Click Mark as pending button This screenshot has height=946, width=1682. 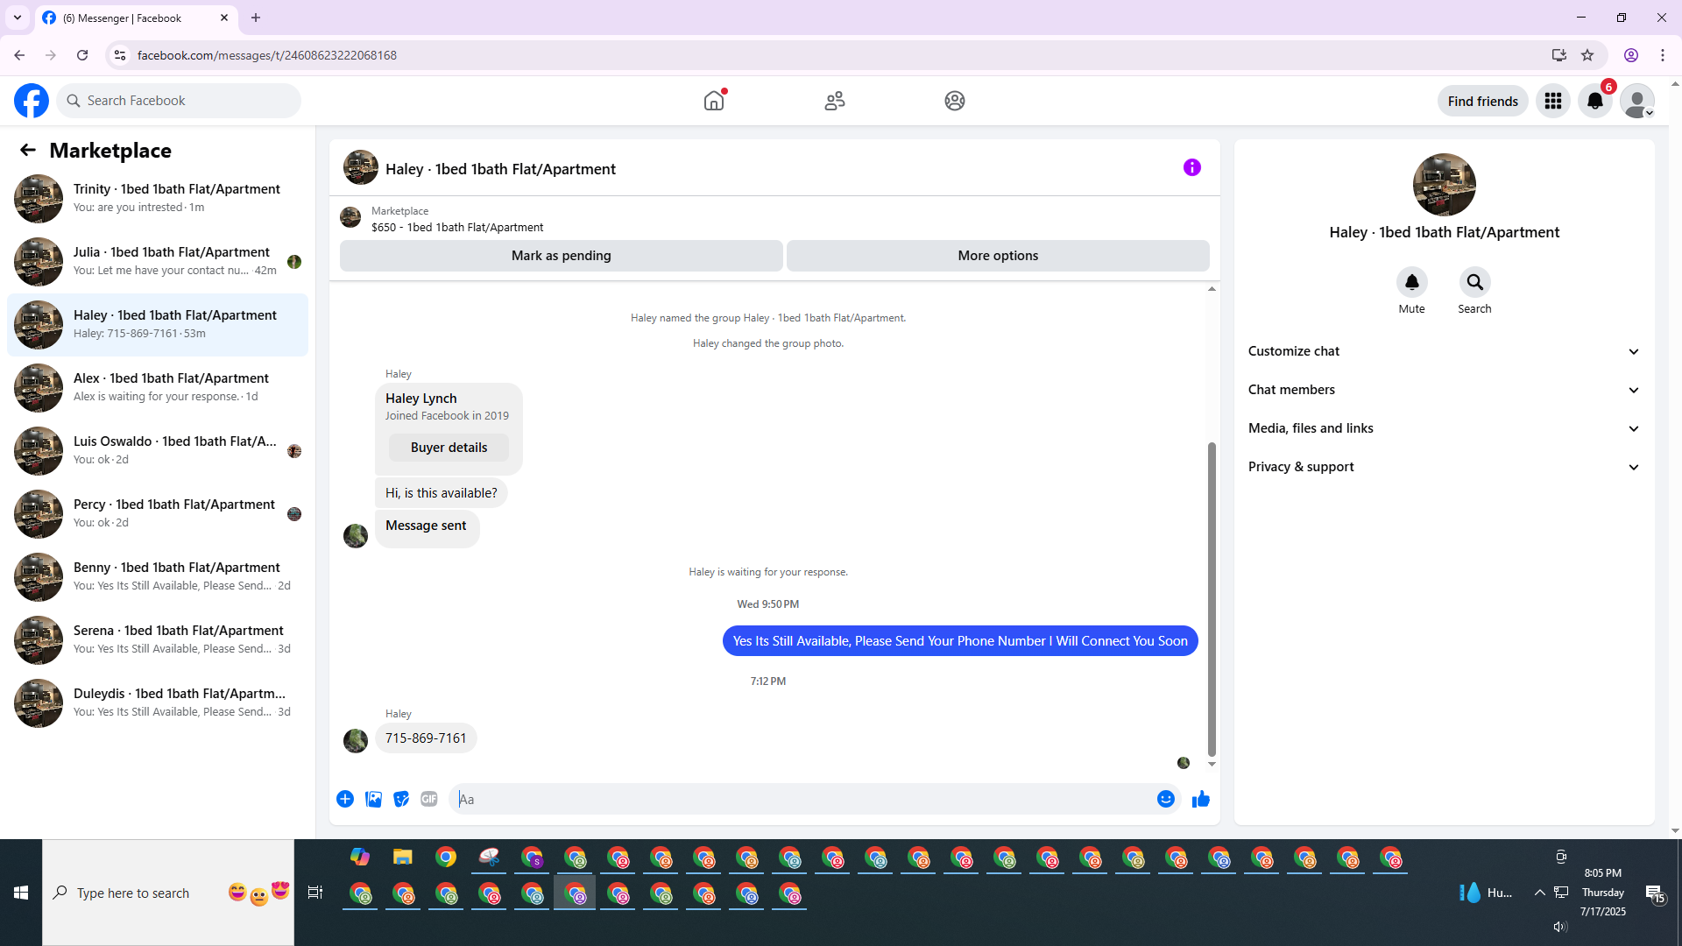tap(561, 256)
